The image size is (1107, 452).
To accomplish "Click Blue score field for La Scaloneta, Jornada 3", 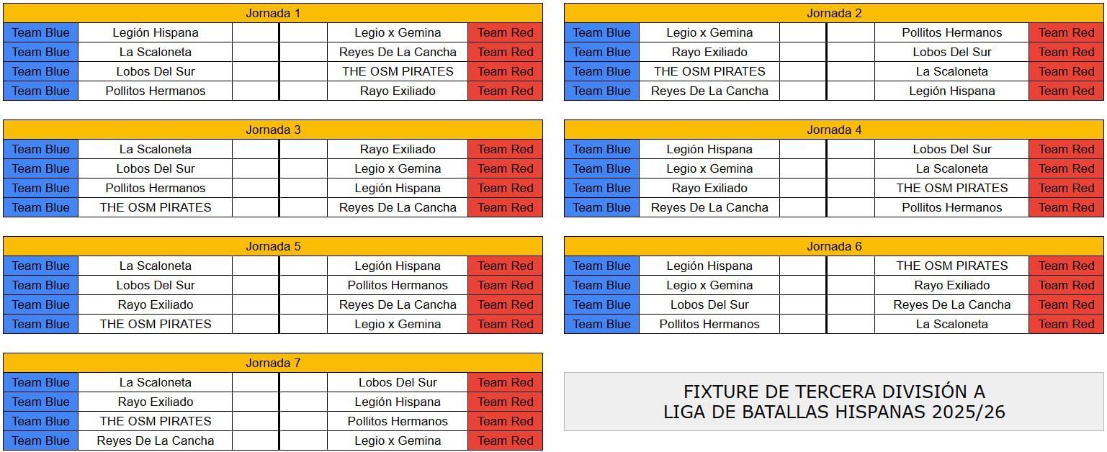I will click(x=255, y=149).
